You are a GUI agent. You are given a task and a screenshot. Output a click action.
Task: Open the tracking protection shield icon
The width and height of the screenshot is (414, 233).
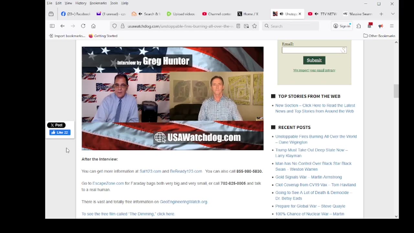click(x=114, y=26)
